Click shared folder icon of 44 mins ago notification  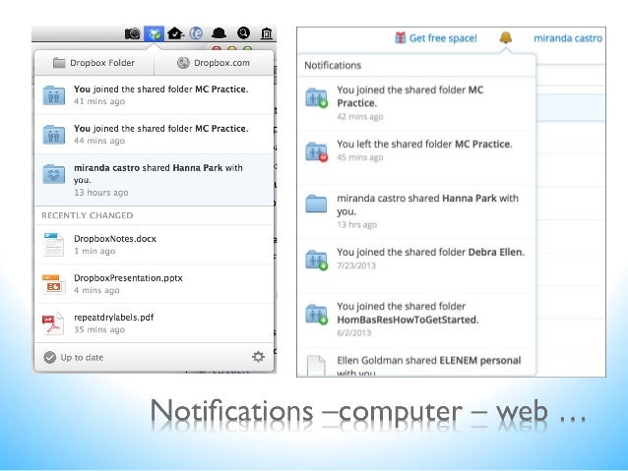pos(54,135)
